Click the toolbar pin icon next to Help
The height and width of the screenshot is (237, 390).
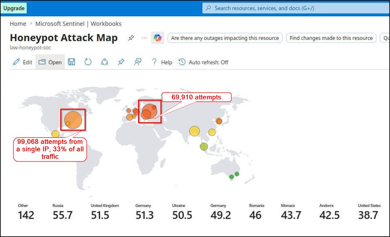point(121,62)
